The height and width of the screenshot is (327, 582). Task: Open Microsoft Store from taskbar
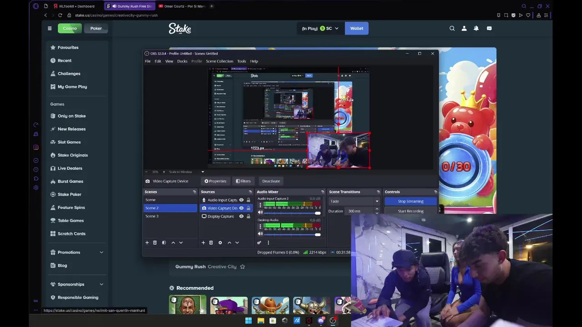273,321
